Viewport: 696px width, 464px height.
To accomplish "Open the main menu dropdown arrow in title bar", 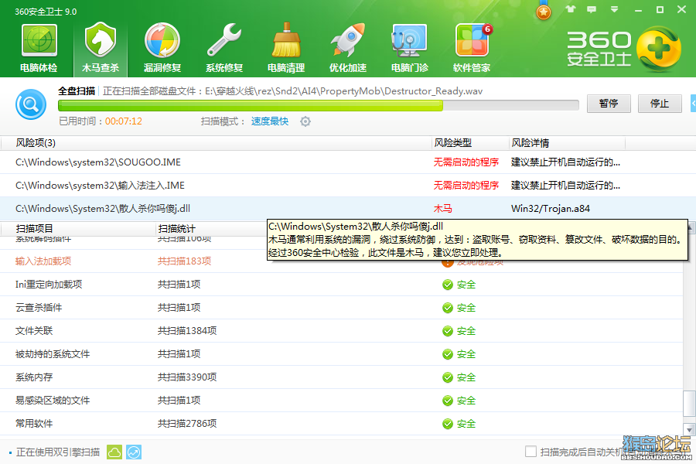I will pos(614,9).
